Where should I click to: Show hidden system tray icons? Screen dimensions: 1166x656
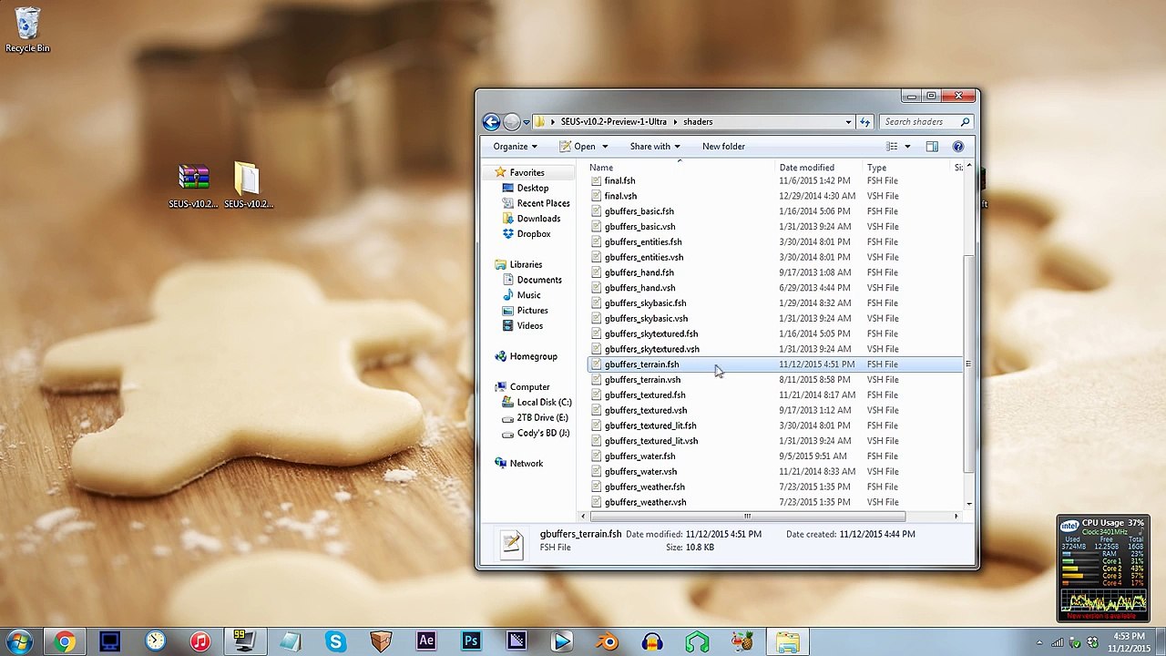1039,643
